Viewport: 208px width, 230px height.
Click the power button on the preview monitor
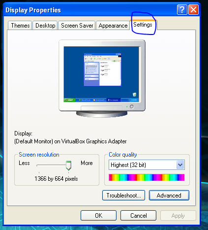tap(132, 106)
